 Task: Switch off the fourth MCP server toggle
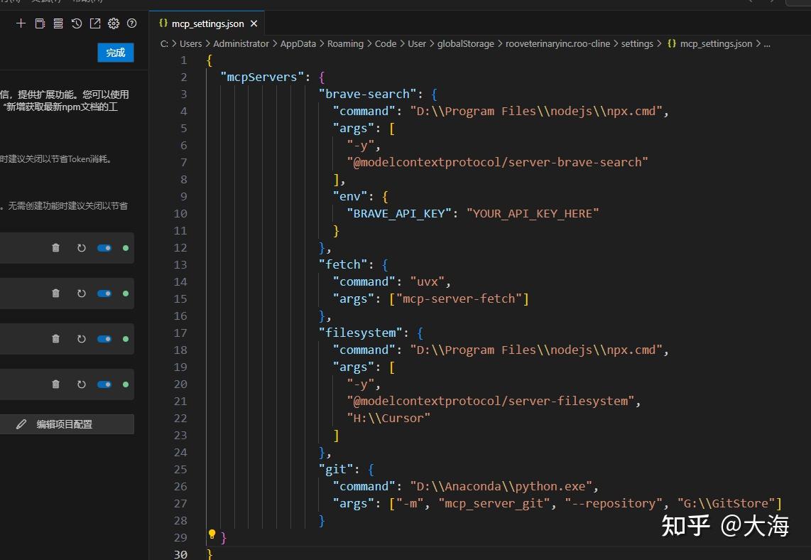coord(104,384)
